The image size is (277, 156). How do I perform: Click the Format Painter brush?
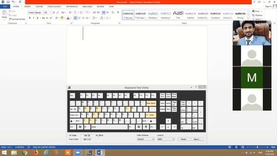point(17,19)
